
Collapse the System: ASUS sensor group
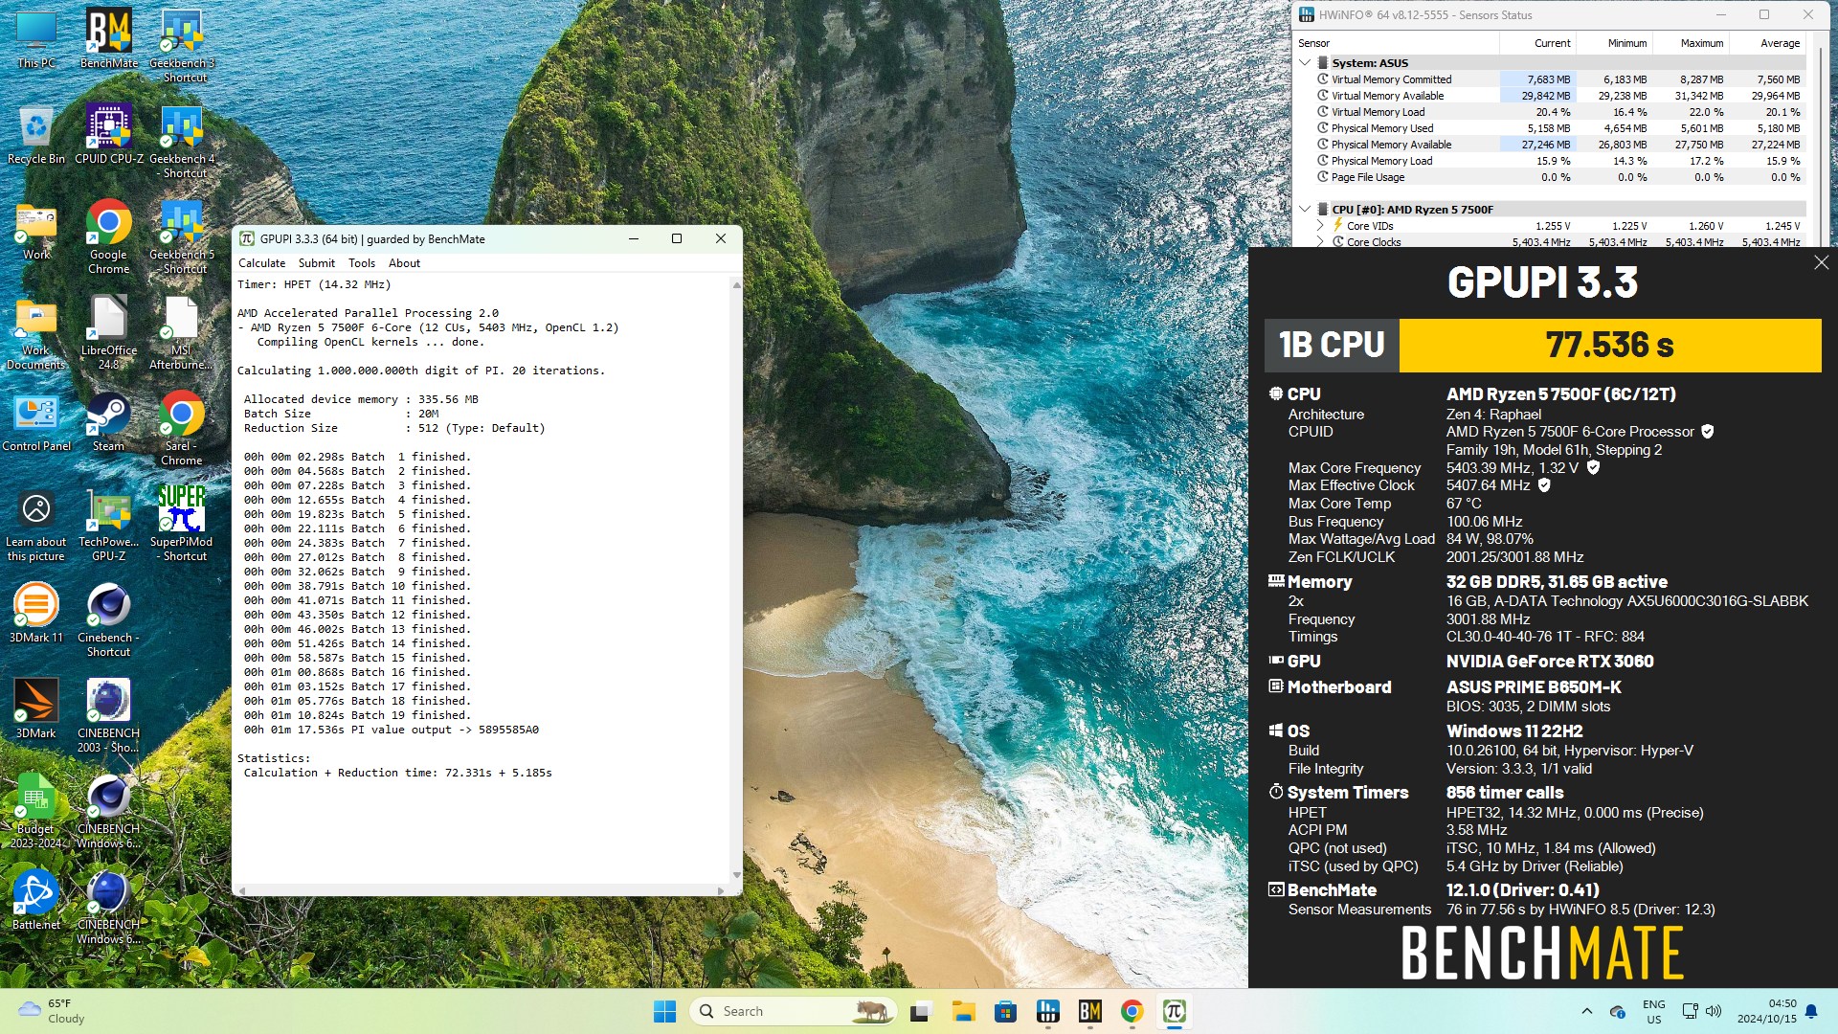click(1305, 63)
